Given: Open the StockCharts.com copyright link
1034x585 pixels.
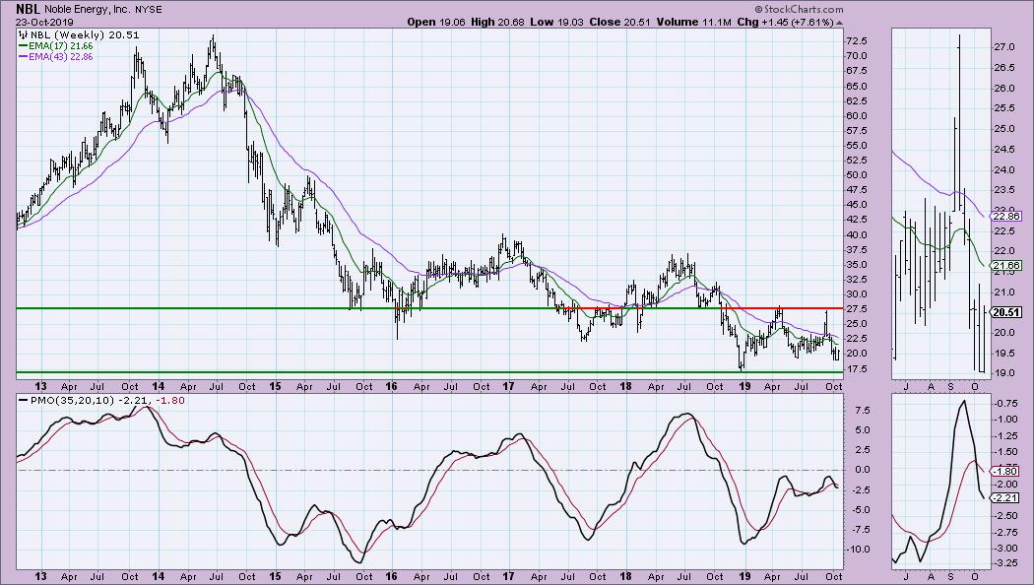Looking at the screenshot, I should pos(799,9).
